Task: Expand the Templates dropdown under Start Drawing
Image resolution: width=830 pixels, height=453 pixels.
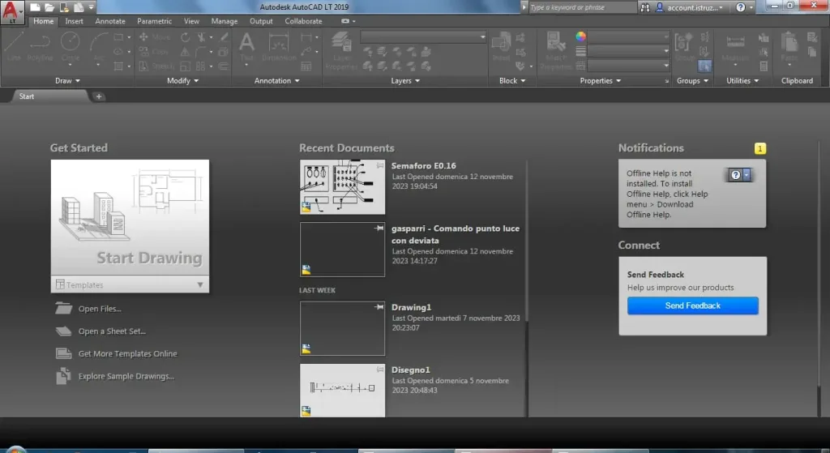Action: (199, 285)
